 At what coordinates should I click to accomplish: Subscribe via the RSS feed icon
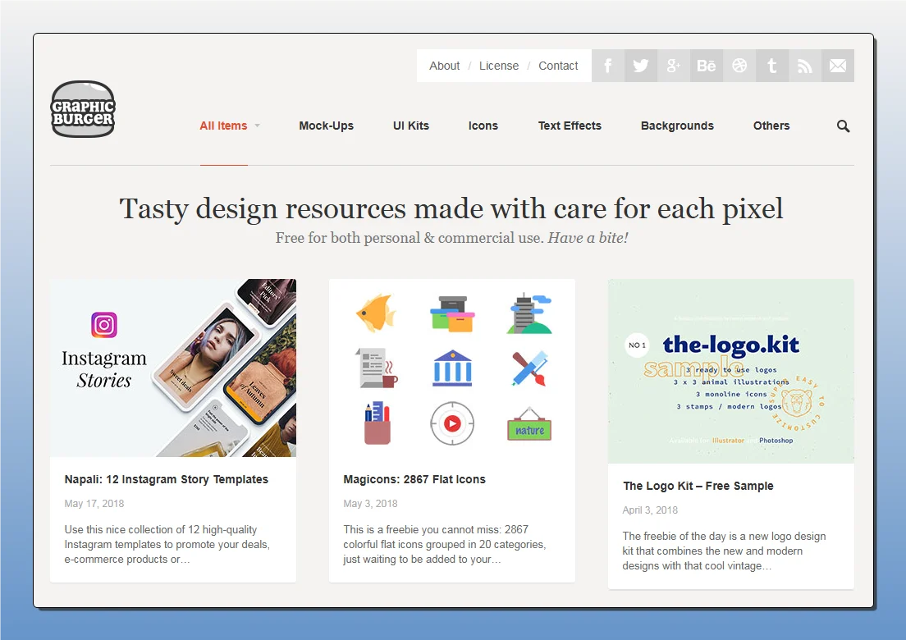click(805, 66)
